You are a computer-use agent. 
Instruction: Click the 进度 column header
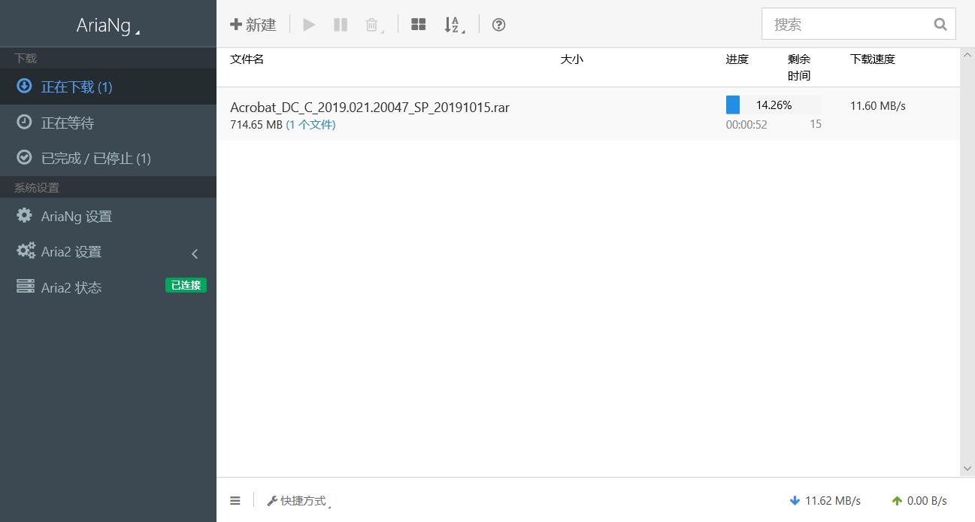click(x=737, y=59)
